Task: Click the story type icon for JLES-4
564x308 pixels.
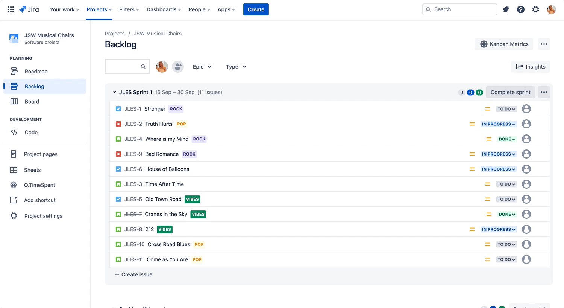Action: click(118, 139)
